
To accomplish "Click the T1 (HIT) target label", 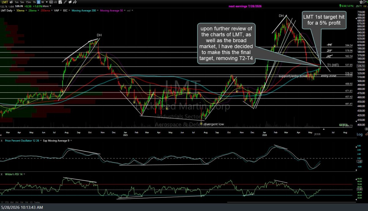I will pos(333,65).
